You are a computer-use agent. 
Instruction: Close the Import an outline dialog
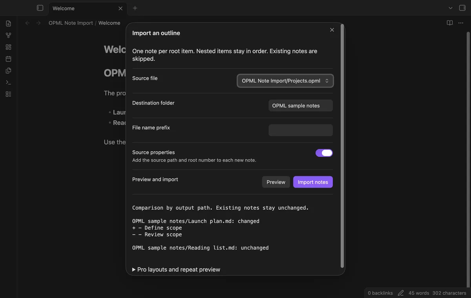pos(332,30)
